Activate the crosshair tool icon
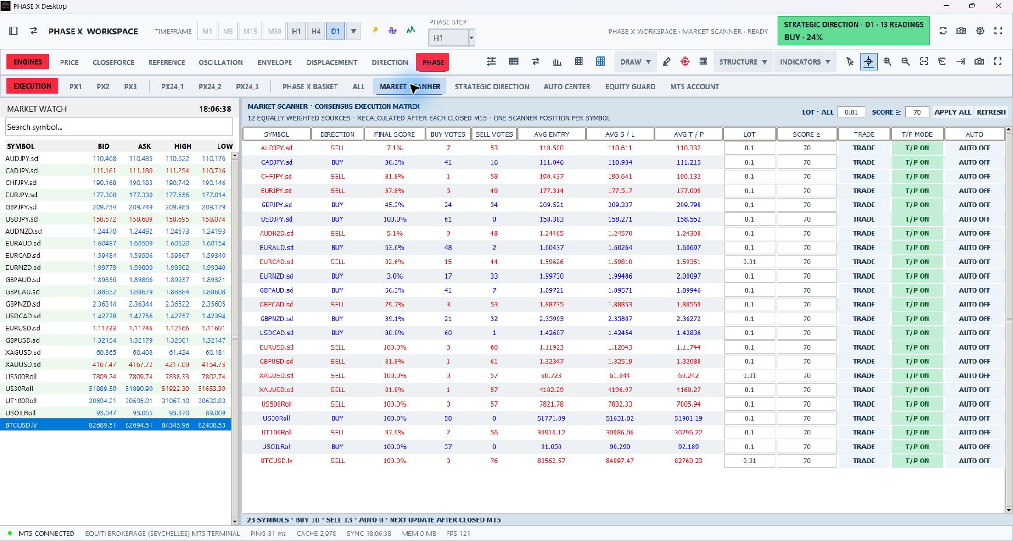The image size is (1013, 541). 869,62
